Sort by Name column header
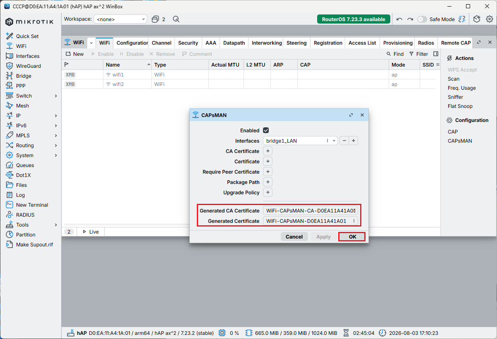 point(128,64)
